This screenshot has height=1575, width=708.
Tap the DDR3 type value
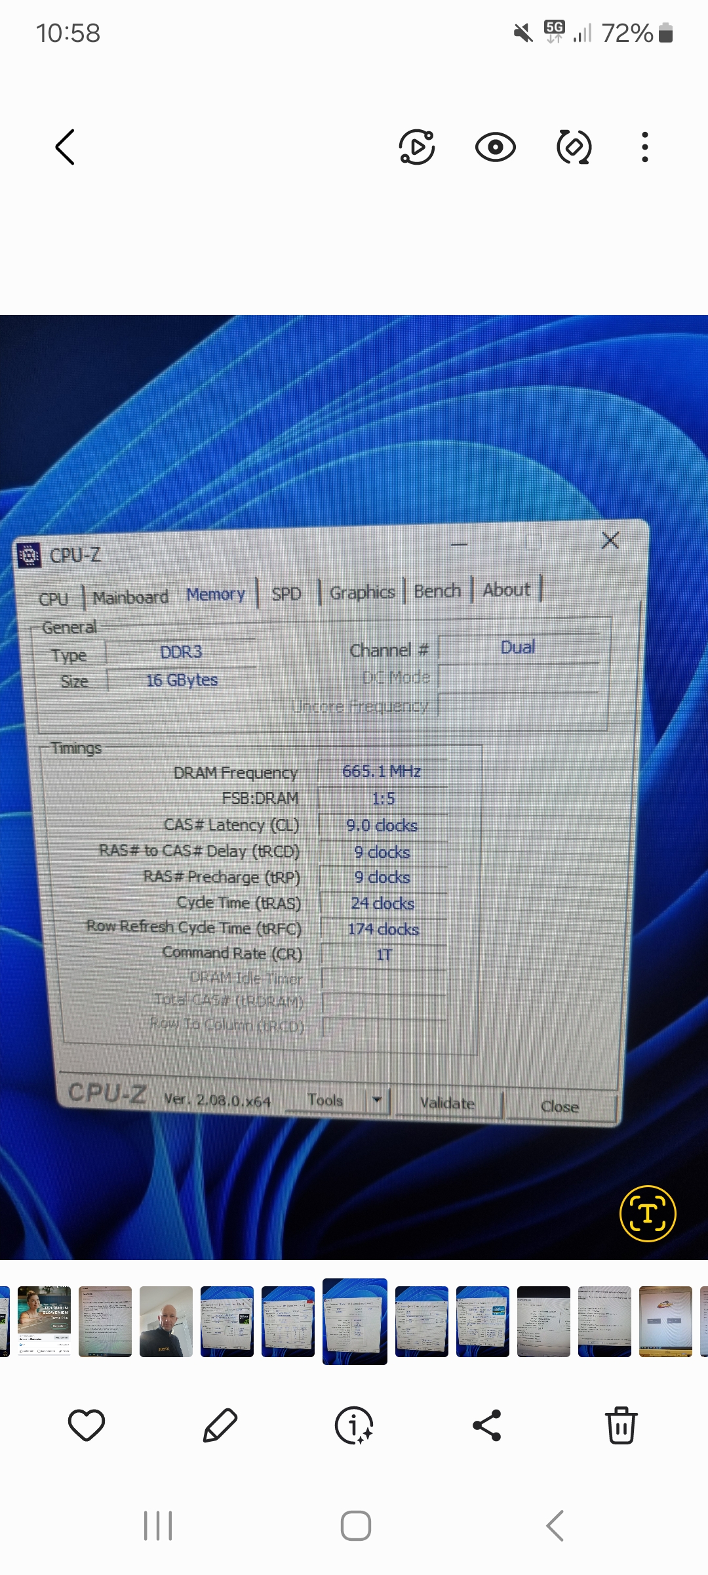point(181,652)
